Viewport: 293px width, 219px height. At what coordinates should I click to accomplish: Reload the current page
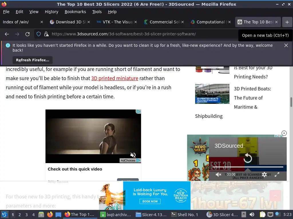(27, 34)
